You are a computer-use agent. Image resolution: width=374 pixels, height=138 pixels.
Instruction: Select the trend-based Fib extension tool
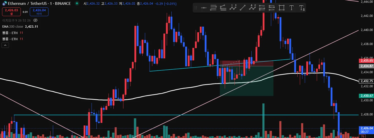point(223,8)
